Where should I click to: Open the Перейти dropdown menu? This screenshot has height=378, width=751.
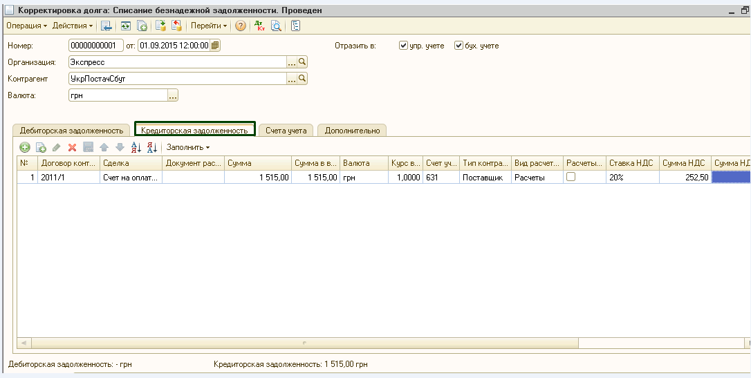tap(209, 26)
